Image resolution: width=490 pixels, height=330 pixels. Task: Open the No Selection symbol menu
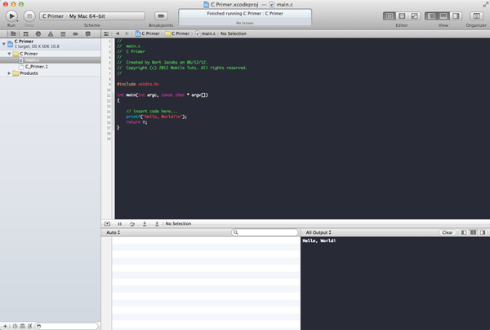[x=234, y=33]
